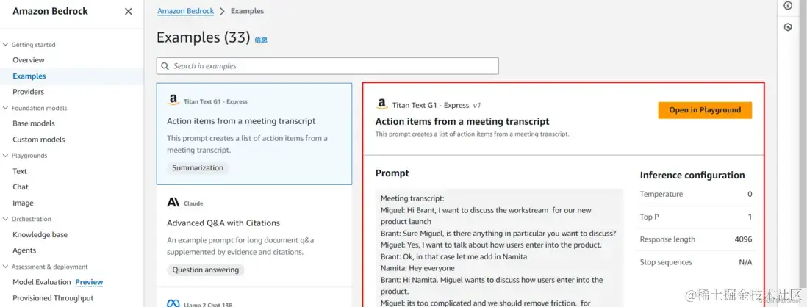The image size is (807, 307).
Task: Open the Chat playground
Action: [x=21, y=187]
